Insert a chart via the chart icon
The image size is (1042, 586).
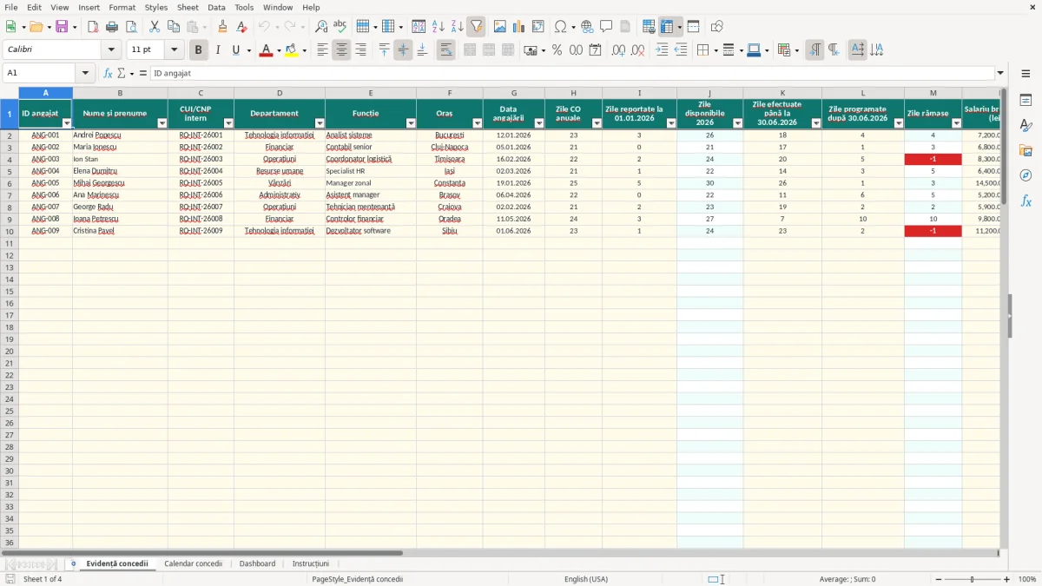[x=519, y=27]
